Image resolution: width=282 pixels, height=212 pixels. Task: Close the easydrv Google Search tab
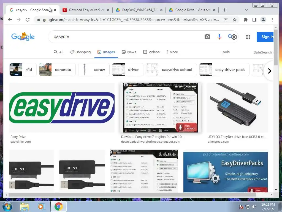(55, 10)
